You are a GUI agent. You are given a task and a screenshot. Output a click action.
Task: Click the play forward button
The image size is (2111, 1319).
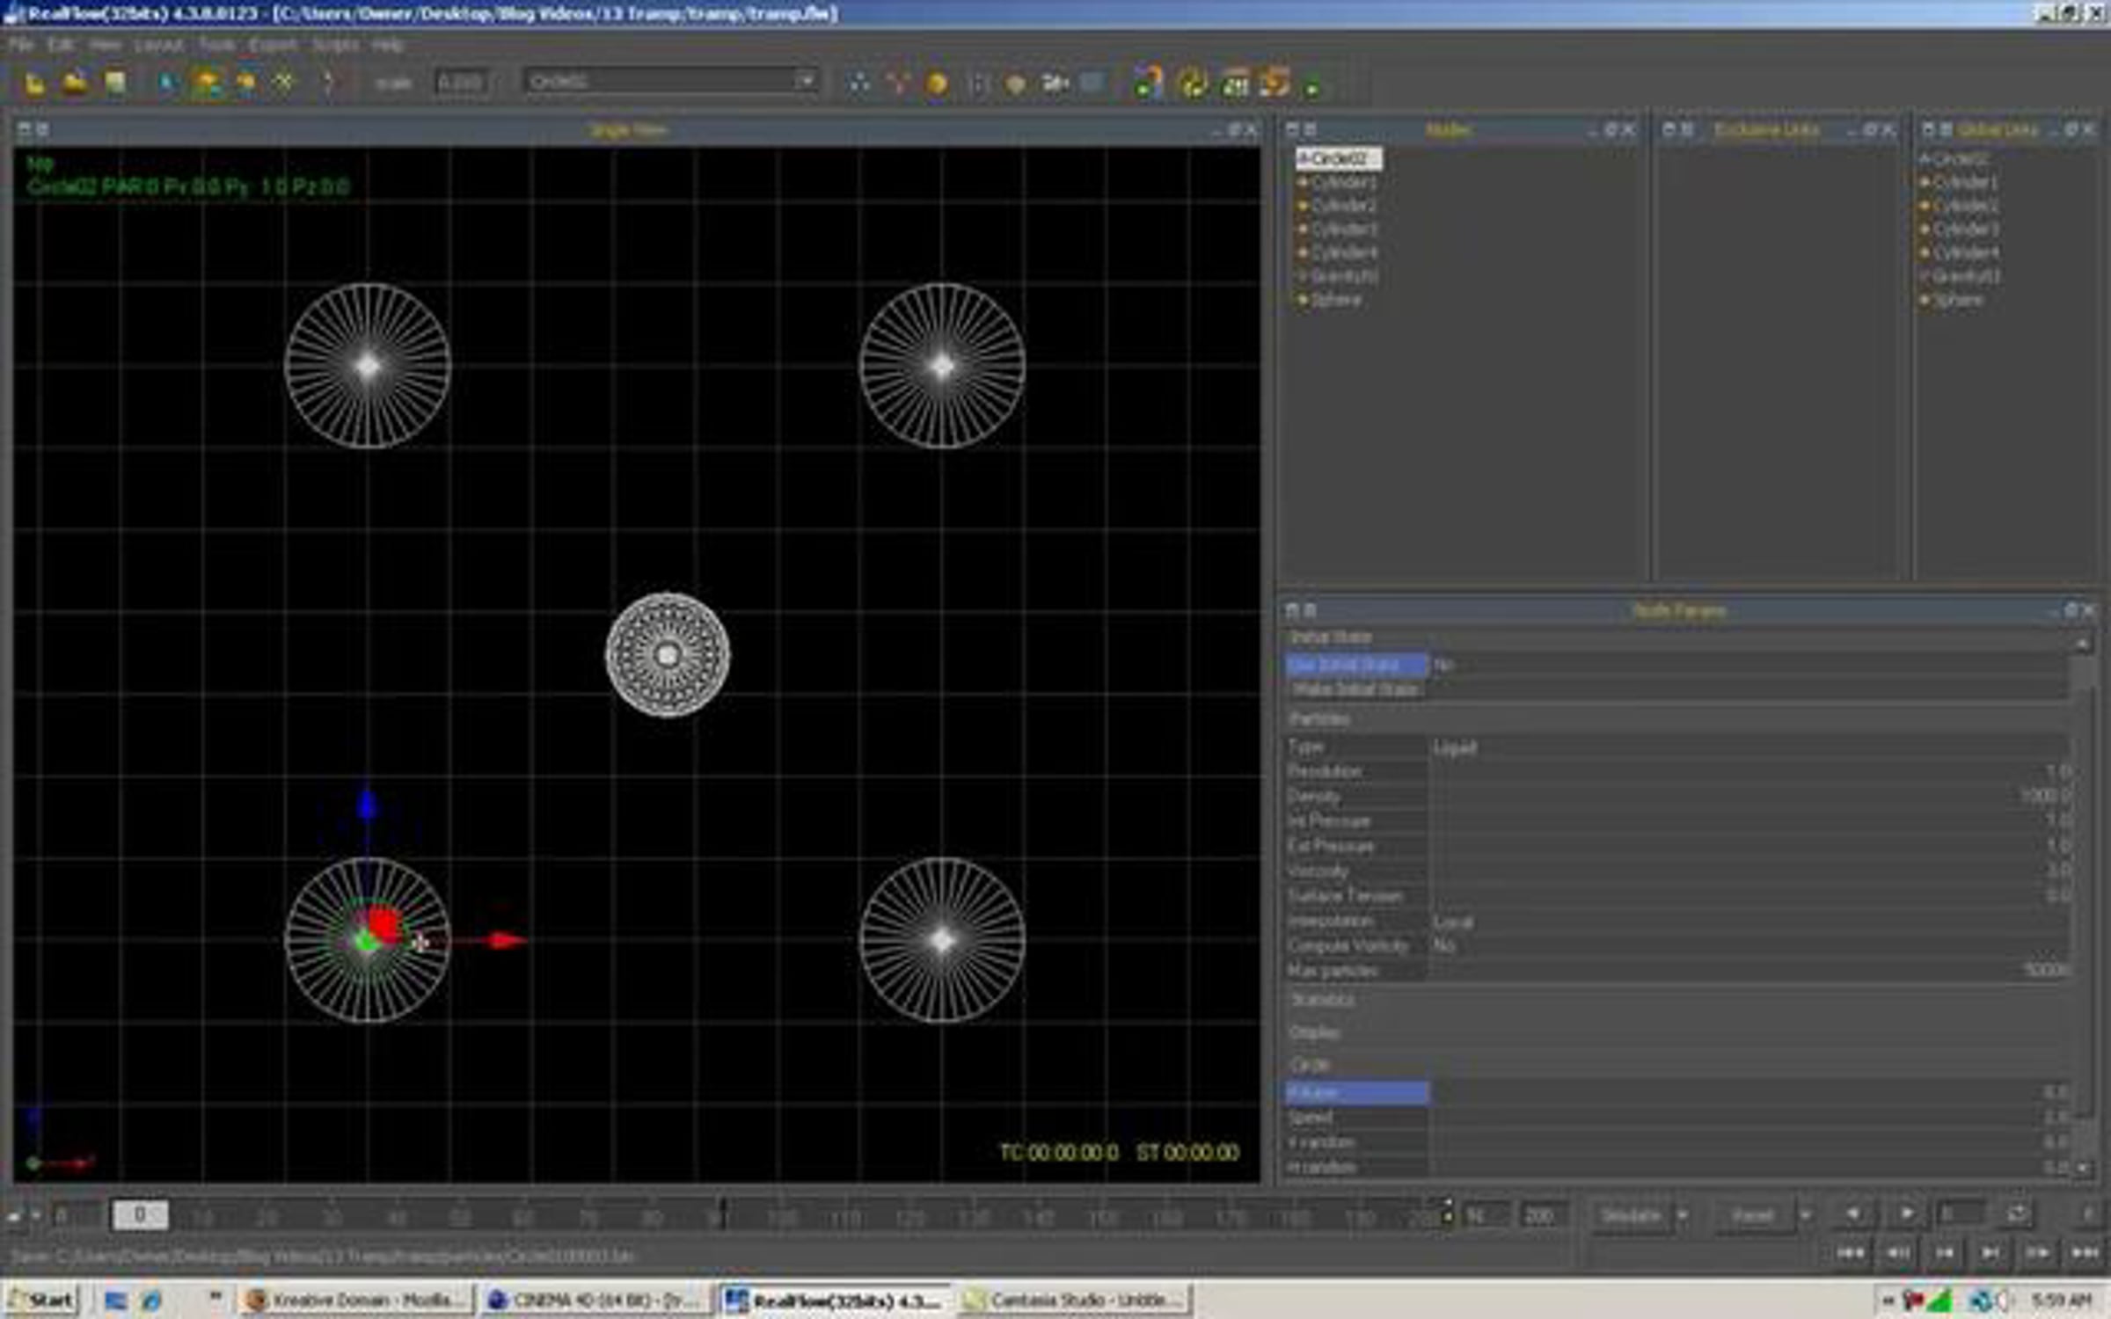point(1906,1214)
